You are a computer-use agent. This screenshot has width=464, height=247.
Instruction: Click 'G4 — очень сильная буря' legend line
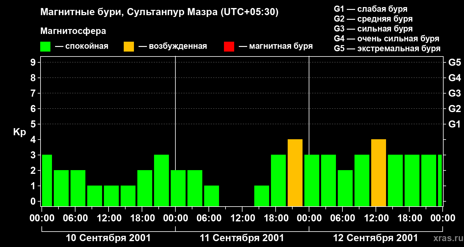click(x=387, y=39)
